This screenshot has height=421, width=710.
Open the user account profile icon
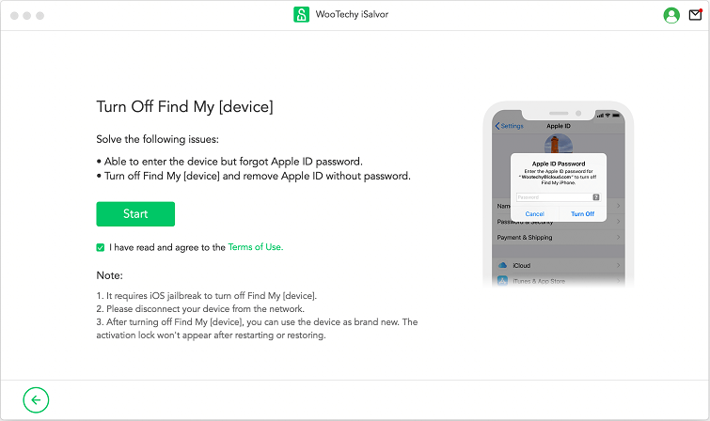[671, 15]
